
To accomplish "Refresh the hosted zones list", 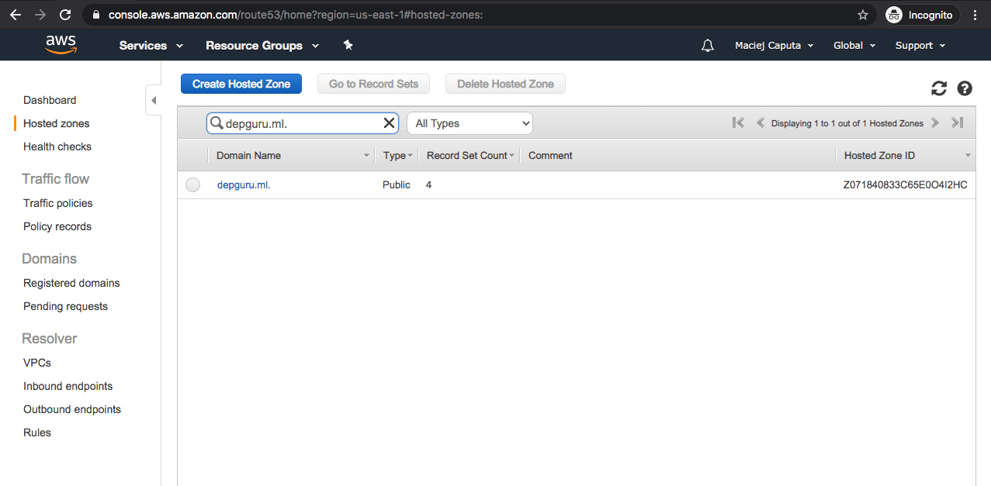I will pyautogui.click(x=939, y=88).
